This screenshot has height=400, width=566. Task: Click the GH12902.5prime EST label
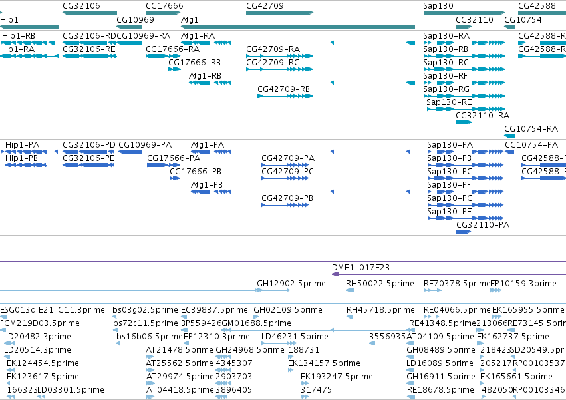coord(291,284)
